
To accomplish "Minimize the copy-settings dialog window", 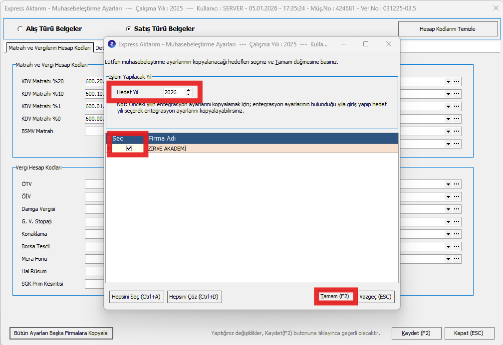I will (343, 44).
